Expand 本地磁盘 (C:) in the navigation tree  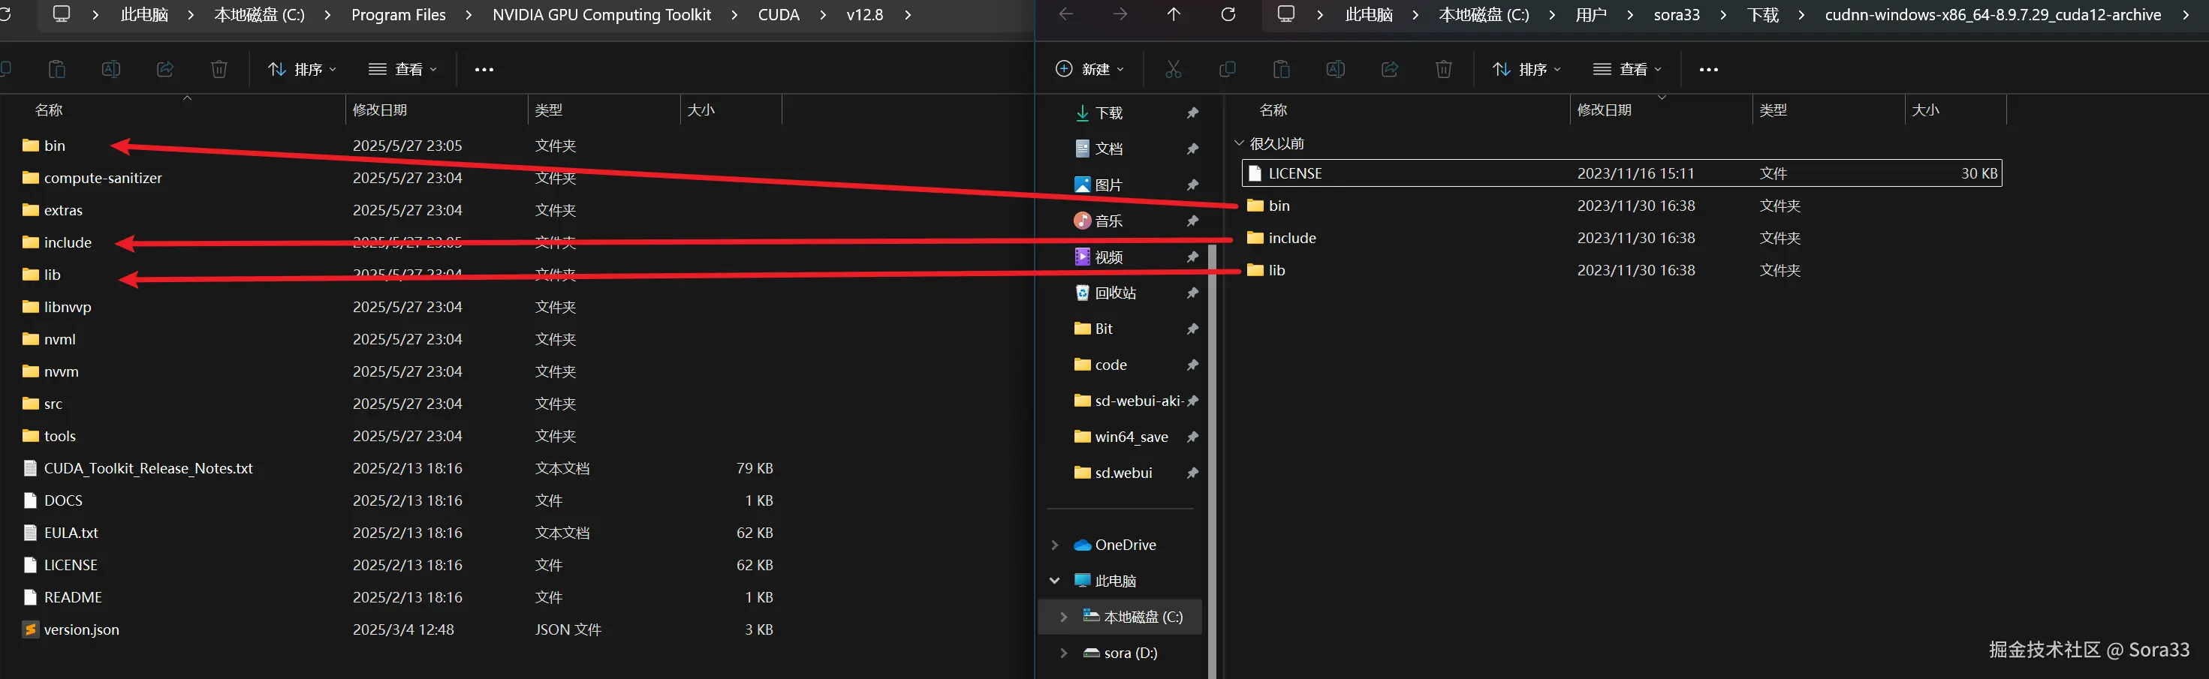(1064, 617)
